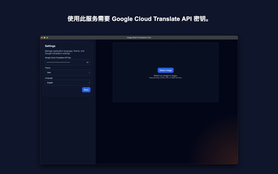Click the Google Cloud Translation API Key field

[65, 62]
